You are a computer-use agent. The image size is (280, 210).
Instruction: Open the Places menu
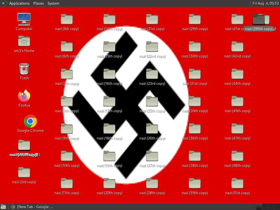38,3
